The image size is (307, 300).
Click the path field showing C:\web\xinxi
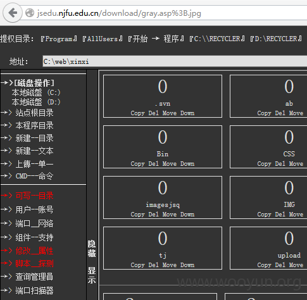pos(175,61)
